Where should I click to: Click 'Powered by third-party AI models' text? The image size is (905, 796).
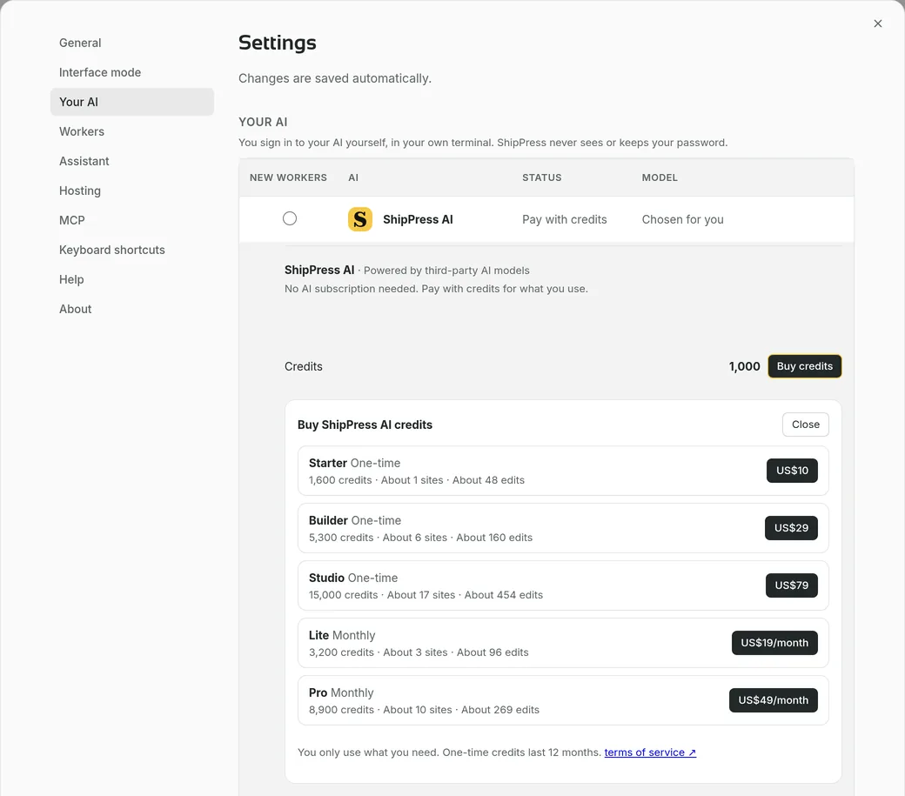(x=446, y=271)
